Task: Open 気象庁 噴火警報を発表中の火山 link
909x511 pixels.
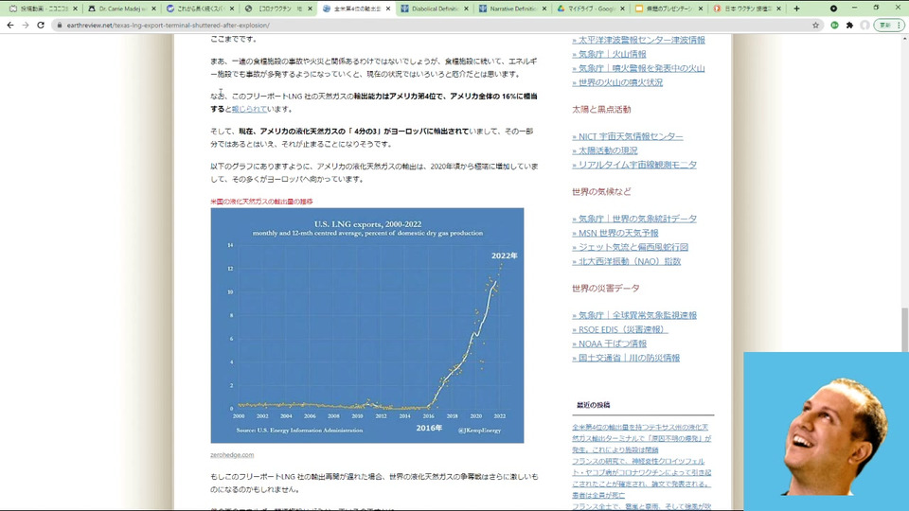Action: 638,68
